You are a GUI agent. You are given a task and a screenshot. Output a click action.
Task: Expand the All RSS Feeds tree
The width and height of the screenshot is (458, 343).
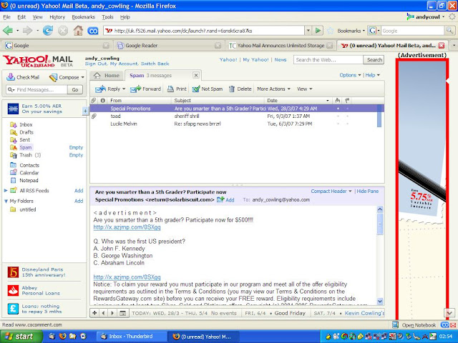(x=6, y=191)
